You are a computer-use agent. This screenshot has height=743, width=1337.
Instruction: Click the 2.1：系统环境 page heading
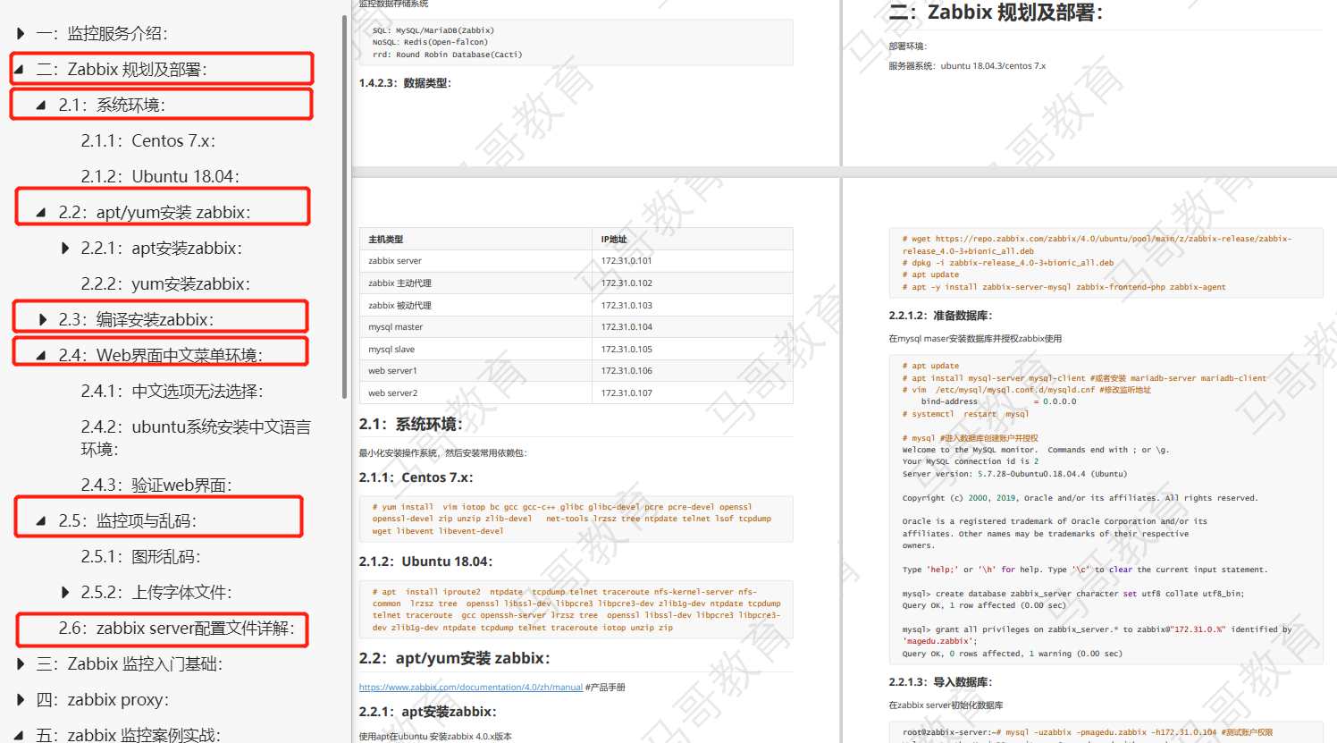411,424
